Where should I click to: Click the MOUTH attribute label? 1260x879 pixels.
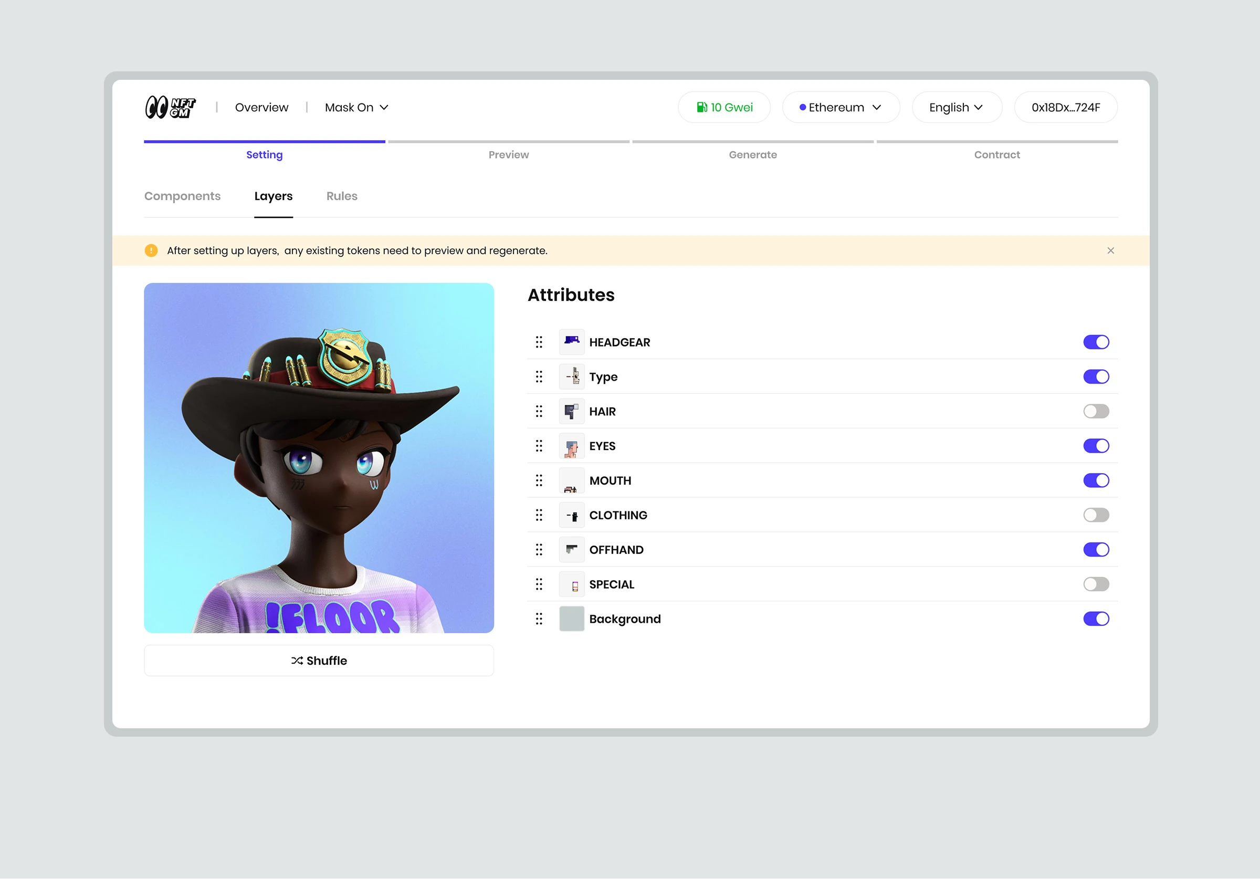tap(610, 480)
